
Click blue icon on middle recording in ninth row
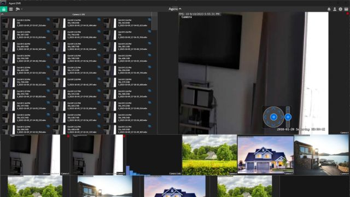pos(99,114)
